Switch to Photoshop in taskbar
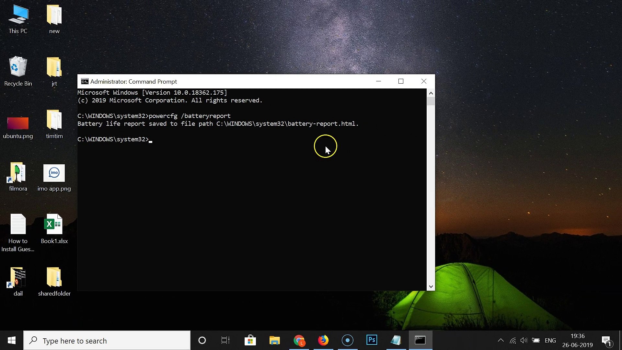The height and width of the screenshot is (350, 622). (x=372, y=340)
